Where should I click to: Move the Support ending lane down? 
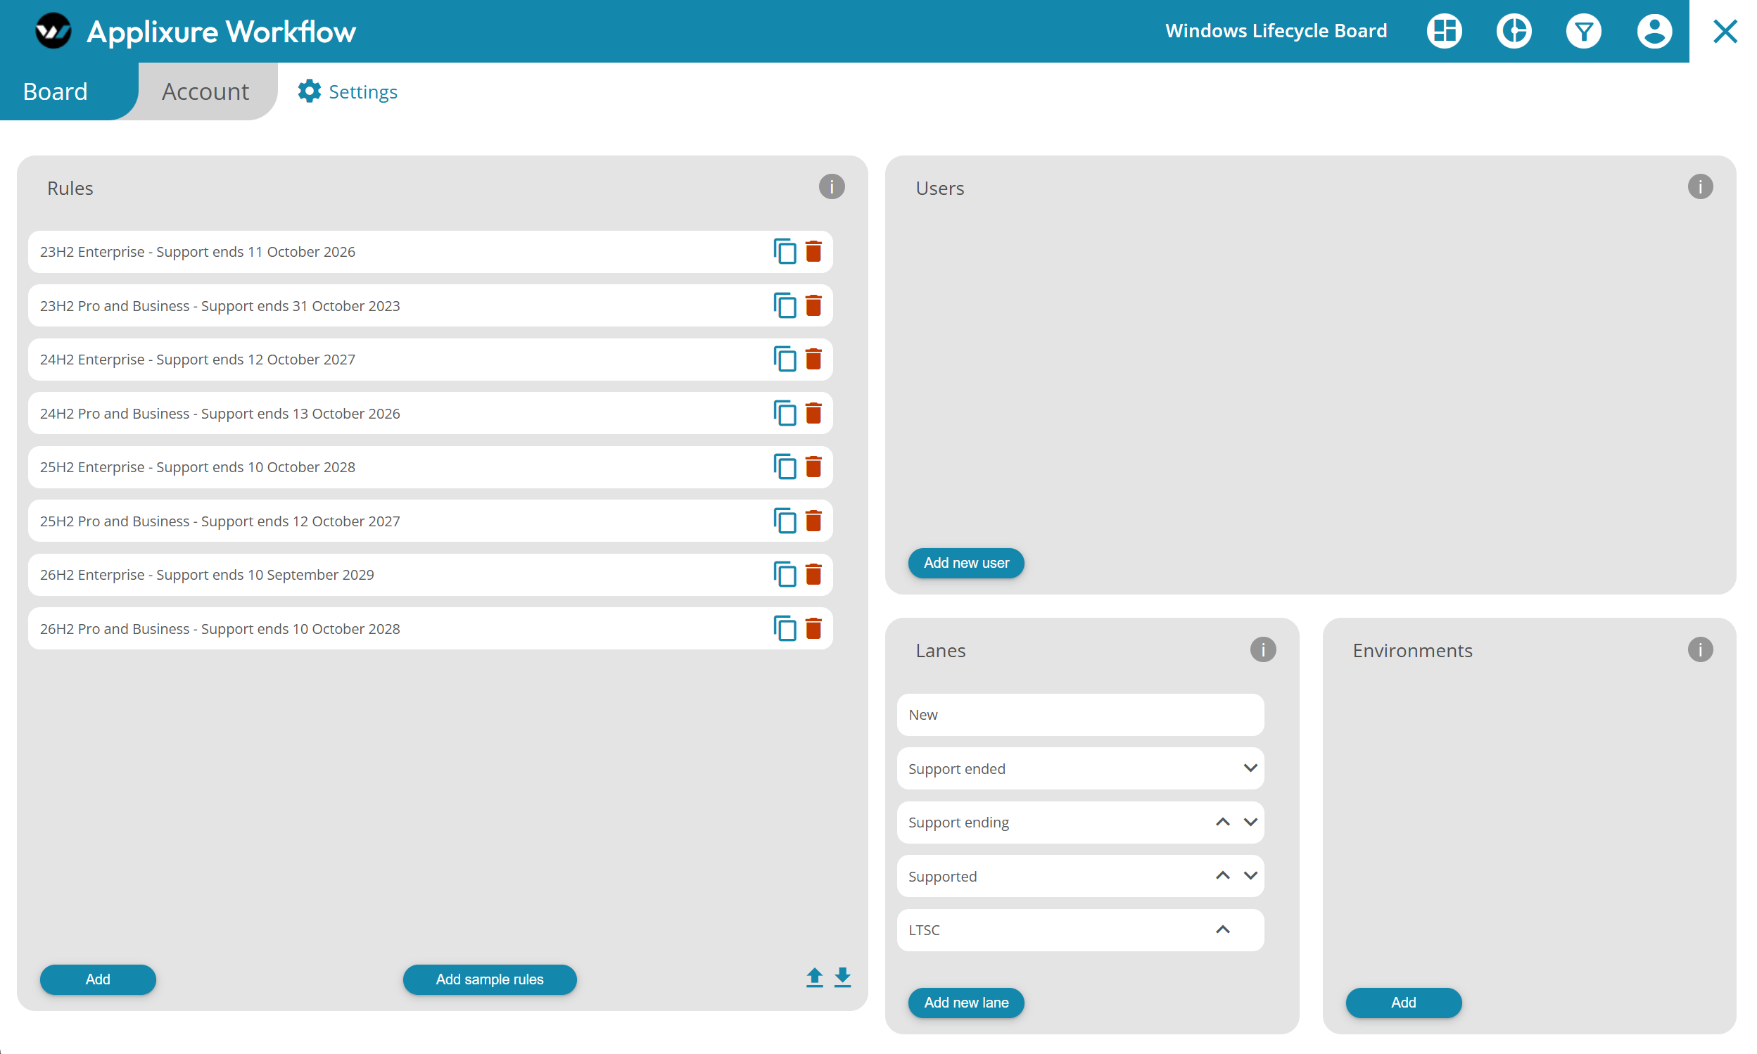[1250, 822]
